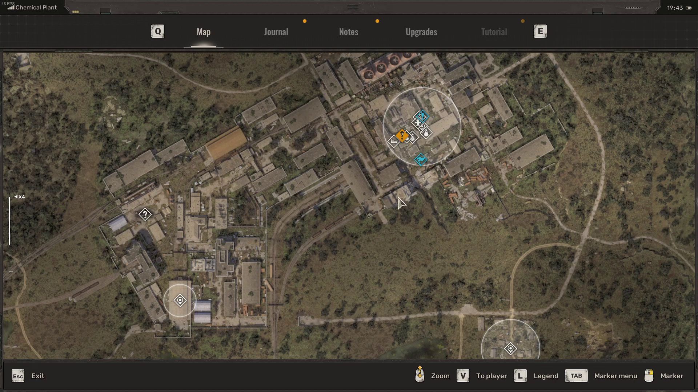Select the lower blue guide marker

(421, 159)
